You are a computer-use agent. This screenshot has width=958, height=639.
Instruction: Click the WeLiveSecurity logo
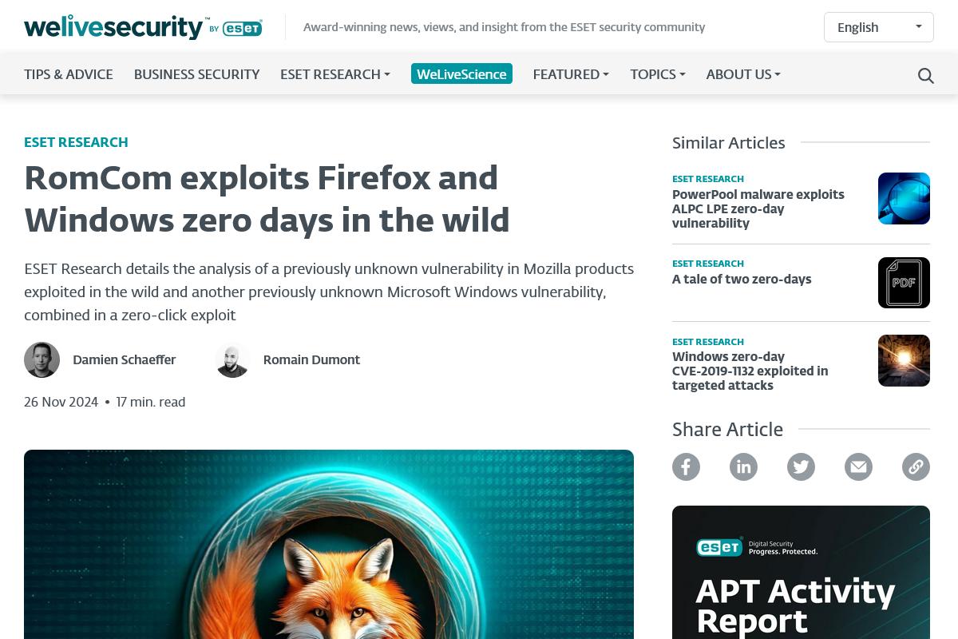(143, 26)
